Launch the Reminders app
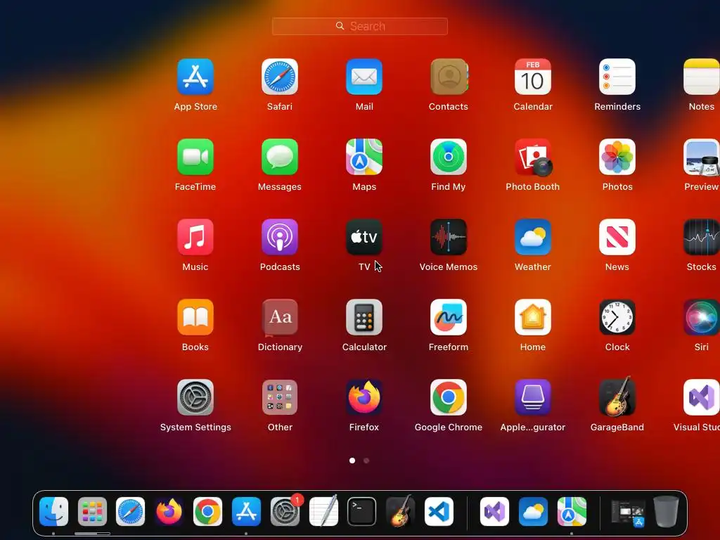The image size is (720, 540). click(617, 77)
